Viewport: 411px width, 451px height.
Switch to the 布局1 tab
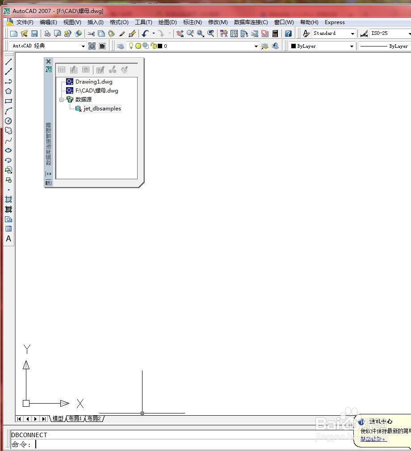[75, 418]
